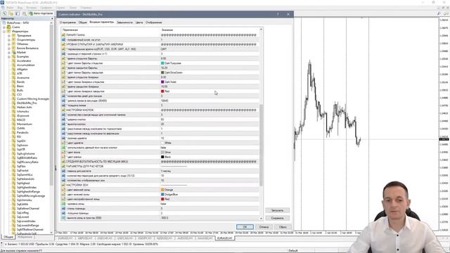Select the Bands indicator icon in Navigator

point(13,82)
